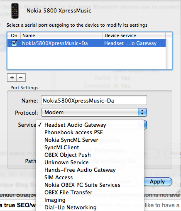Select OBEX File Transfer service
The width and height of the screenshot is (181, 211).
[90, 192]
